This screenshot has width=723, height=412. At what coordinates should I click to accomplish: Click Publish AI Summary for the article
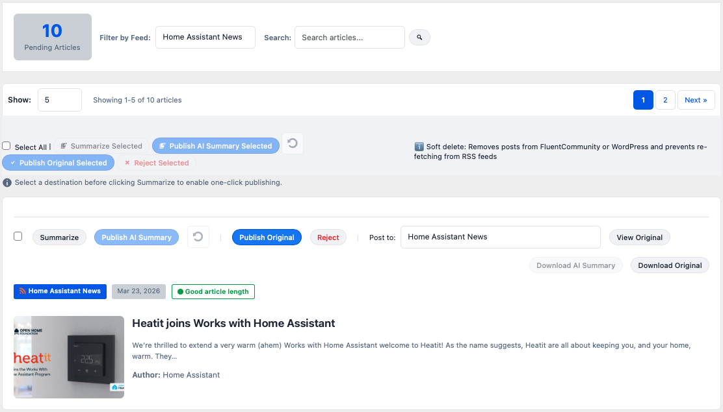[137, 237]
